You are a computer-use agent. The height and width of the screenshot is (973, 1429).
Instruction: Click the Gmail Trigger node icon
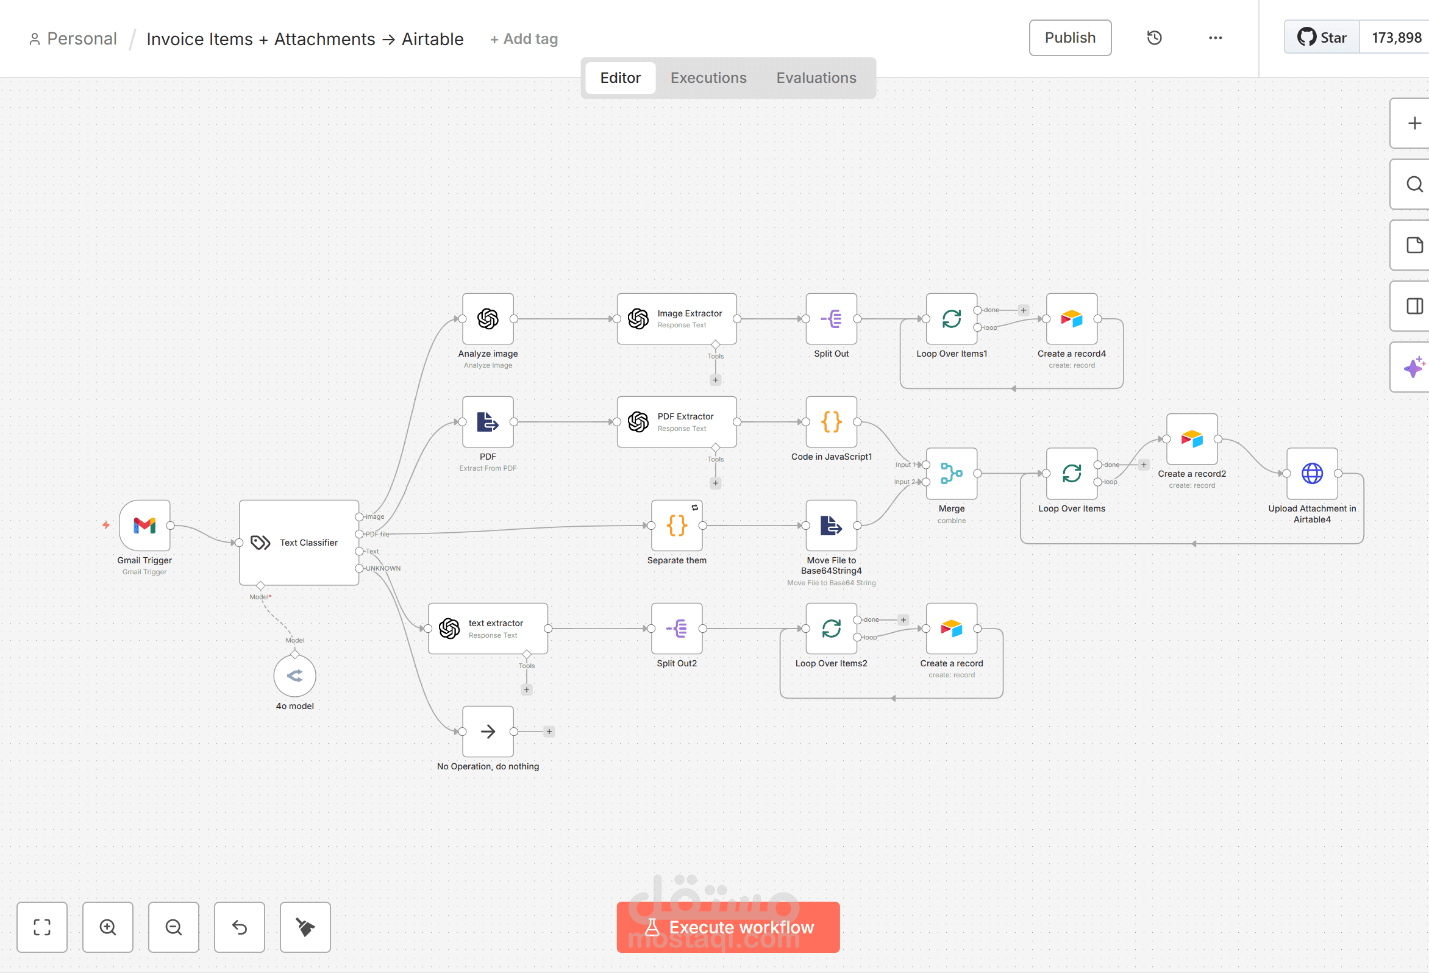tap(144, 525)
